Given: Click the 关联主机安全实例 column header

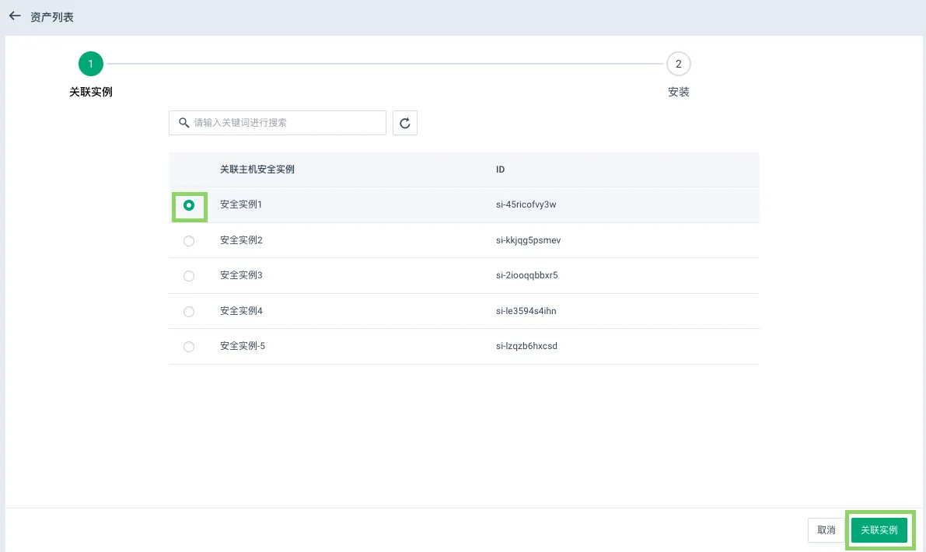Looking at the screenshot, I should (257, 169).
